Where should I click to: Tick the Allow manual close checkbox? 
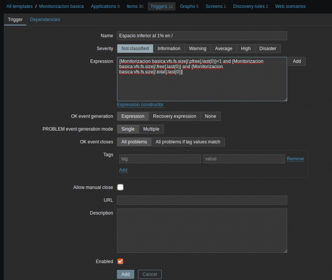[120, 187]
